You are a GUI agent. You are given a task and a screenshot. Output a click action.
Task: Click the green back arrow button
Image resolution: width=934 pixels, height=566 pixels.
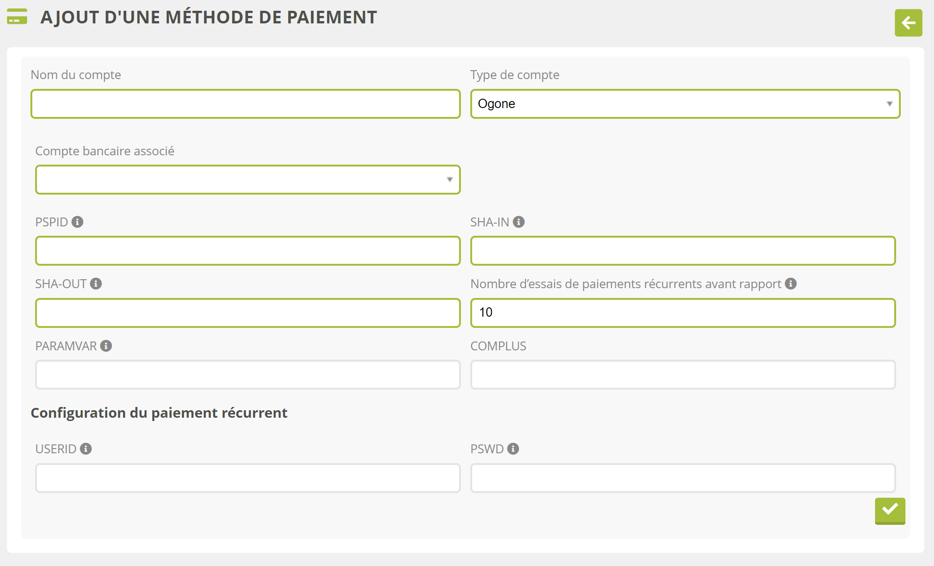[908, 22]
